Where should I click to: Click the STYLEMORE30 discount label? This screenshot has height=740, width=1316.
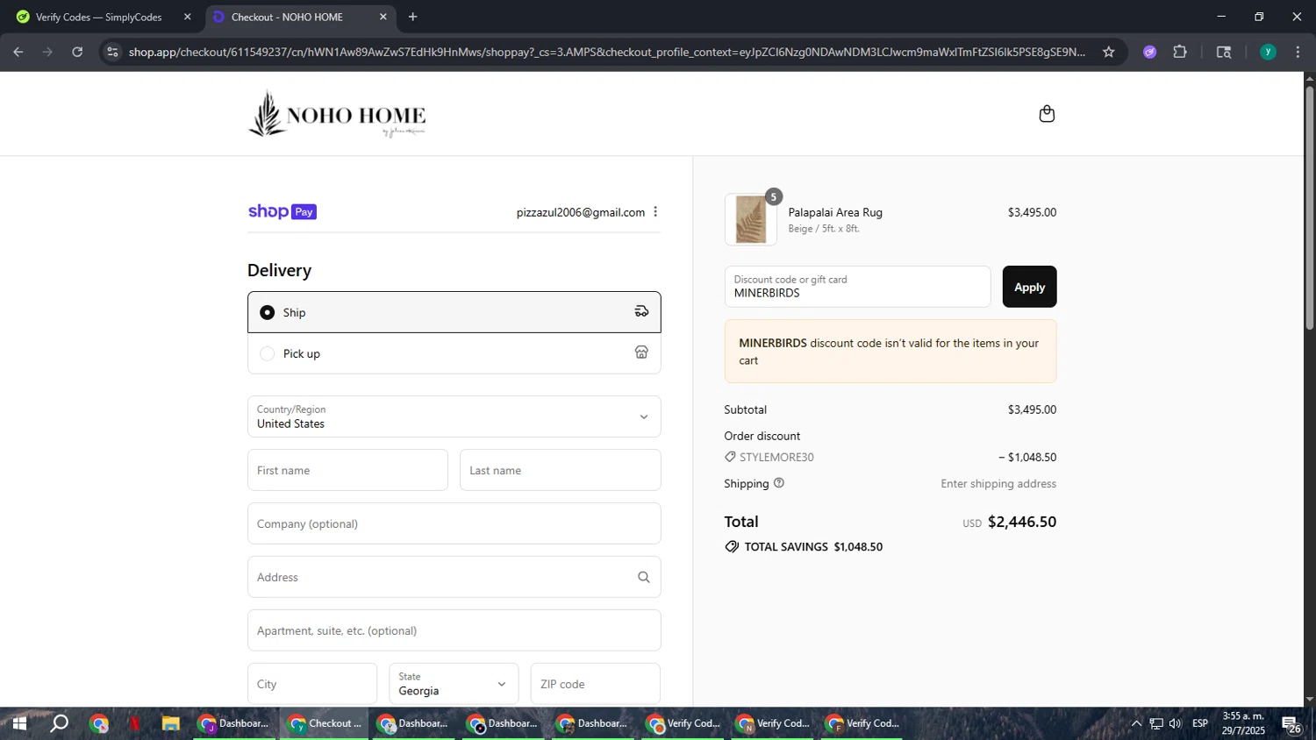click(776, 457)
